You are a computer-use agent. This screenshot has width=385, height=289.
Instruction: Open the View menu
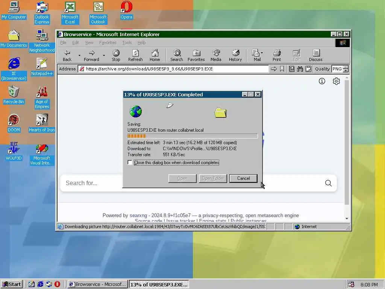[89, 43]
